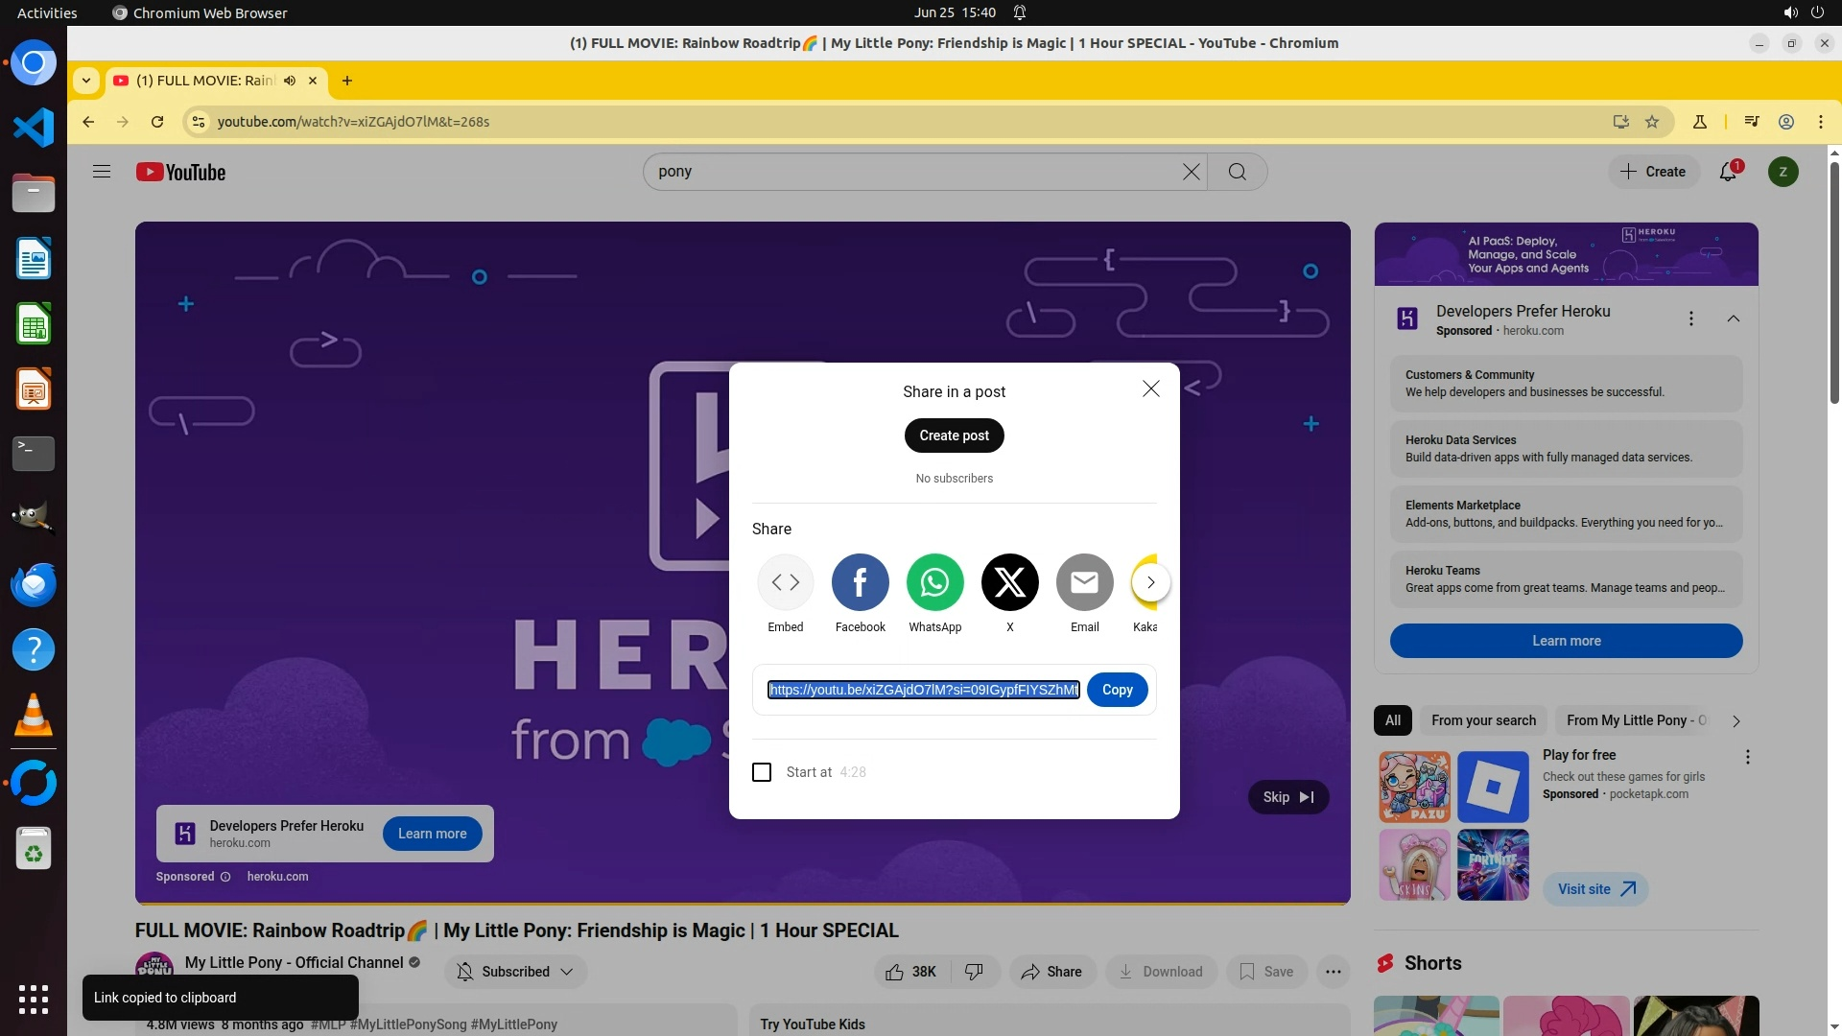Image resolution: width=1842 pixels, height=1036 pixels.
Task: Click the share URL text field
Action: pyautogui.click(x=923, y=690)
